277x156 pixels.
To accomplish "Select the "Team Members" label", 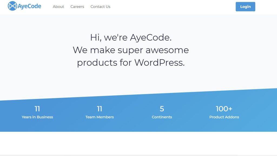I will (x=100, y=117).
